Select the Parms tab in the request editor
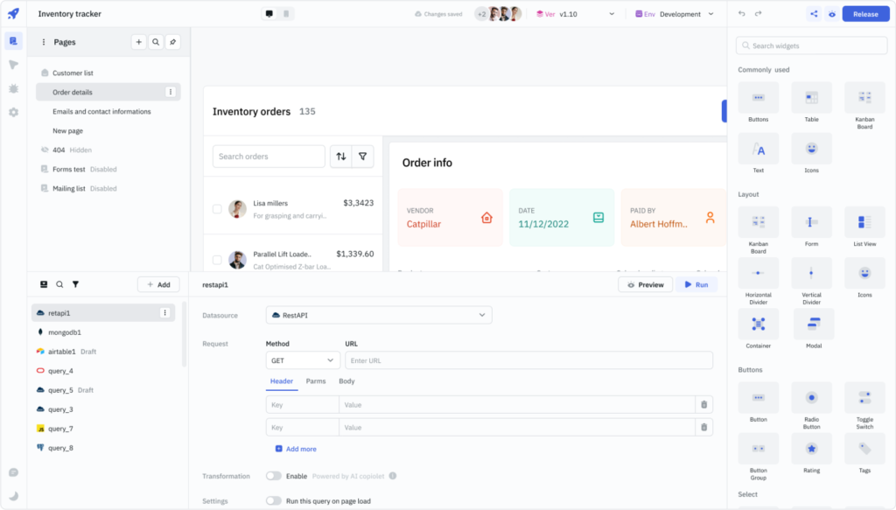 [316, 381]
